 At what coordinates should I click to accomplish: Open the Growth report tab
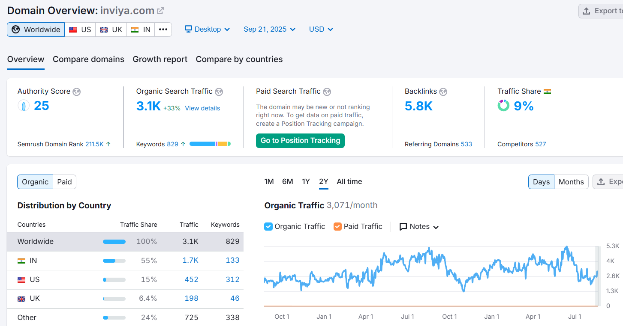[x=160, y=59]
